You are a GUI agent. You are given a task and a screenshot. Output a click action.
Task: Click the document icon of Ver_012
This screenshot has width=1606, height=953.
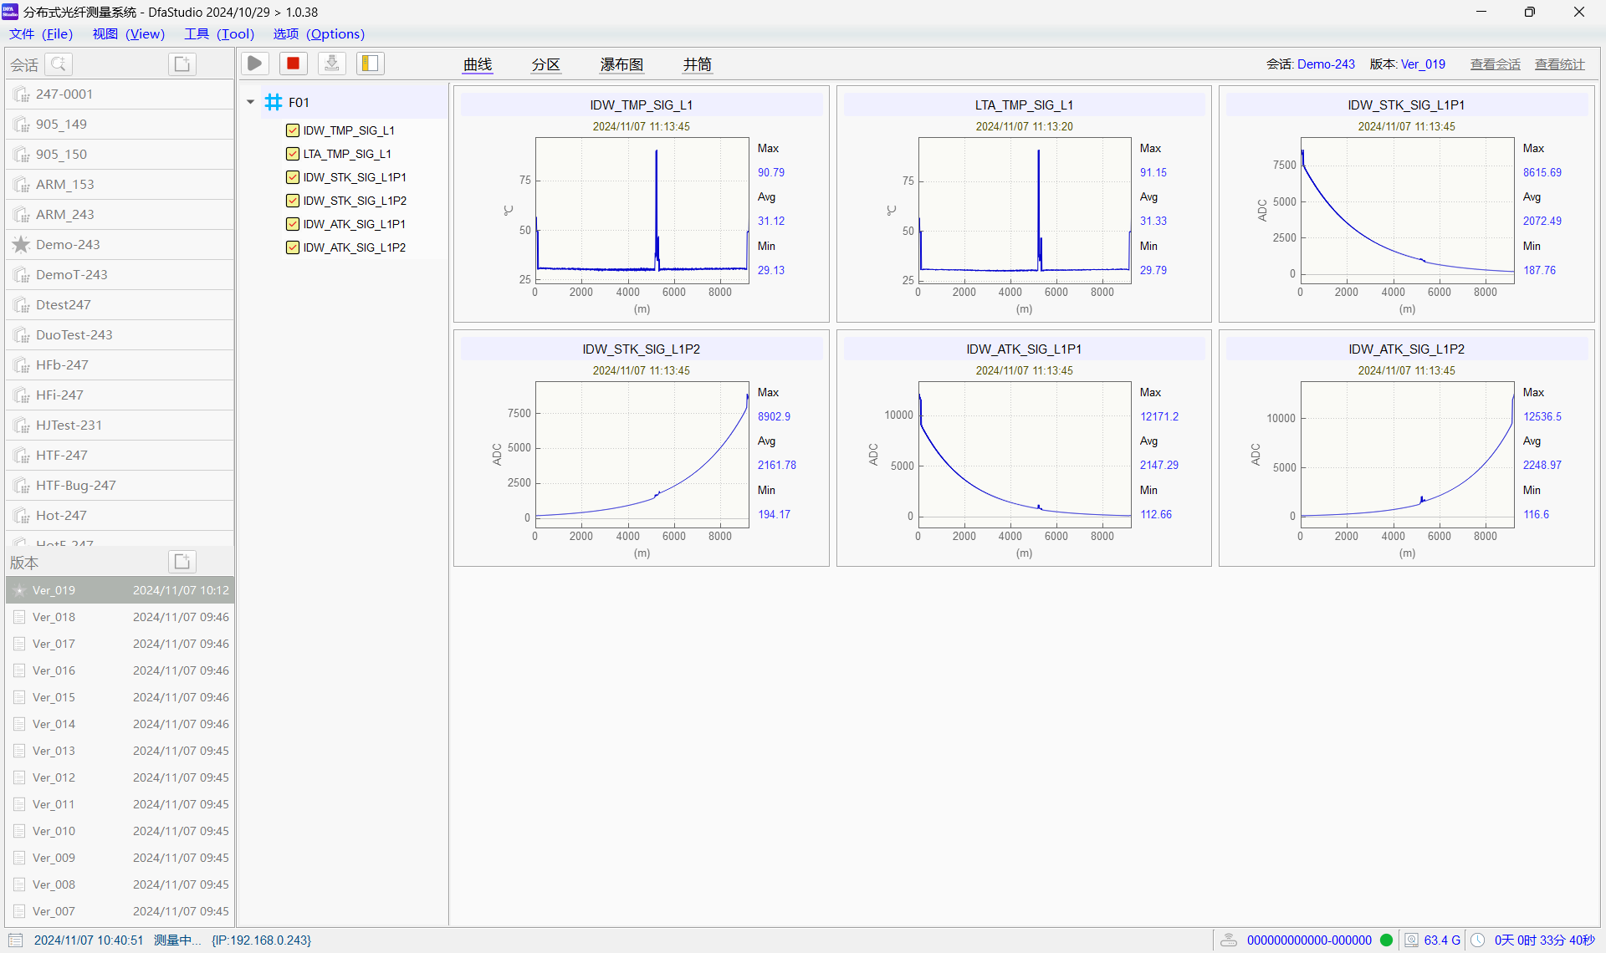20,777
